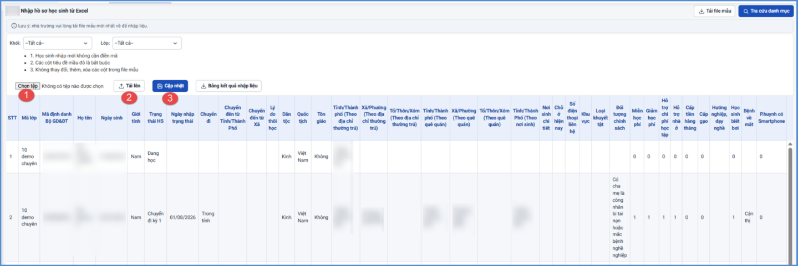The width and height of the screenshot is (798, 266).
Task: Click the Cấp gạo column header
Action: [x=703, y=118]
